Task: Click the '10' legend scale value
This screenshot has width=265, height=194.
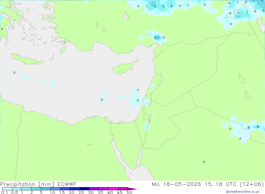Action: (52, 192)
